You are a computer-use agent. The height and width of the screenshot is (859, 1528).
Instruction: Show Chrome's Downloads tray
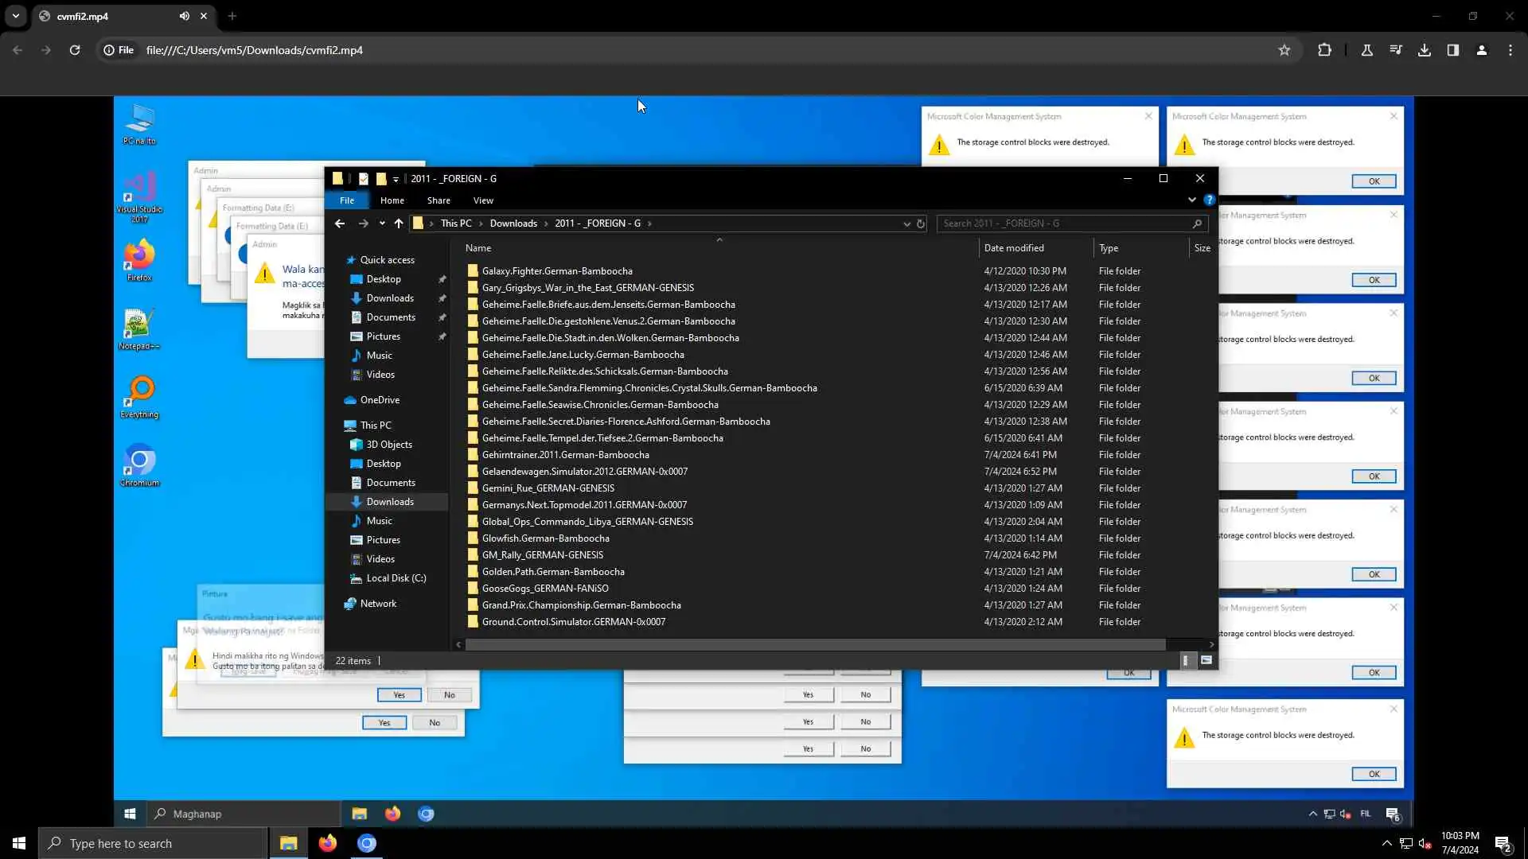point(1425,50)
